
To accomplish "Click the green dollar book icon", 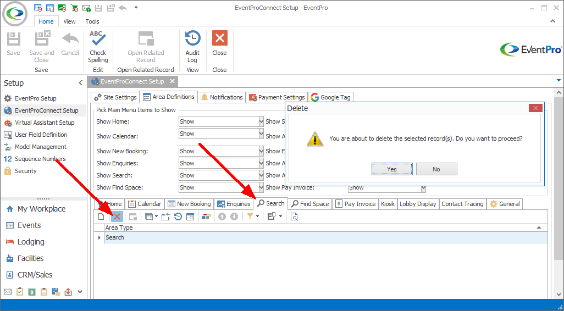I will pos(32,292).
